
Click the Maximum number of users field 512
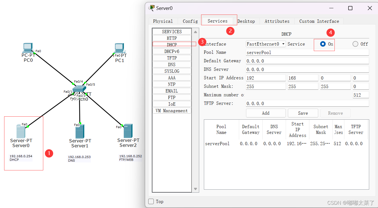coord(361,95)
